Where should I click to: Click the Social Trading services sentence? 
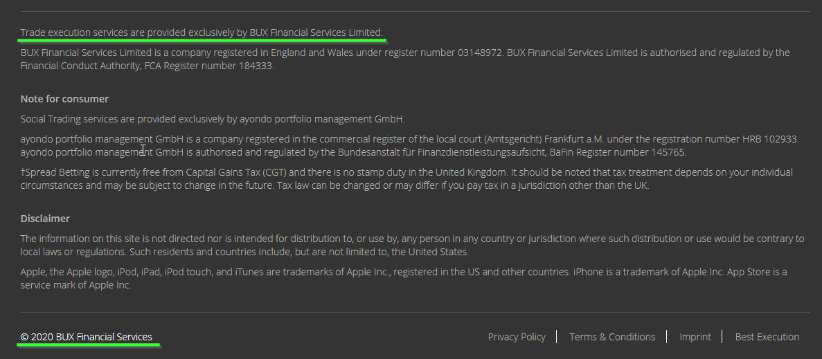[x=213, y=119]
